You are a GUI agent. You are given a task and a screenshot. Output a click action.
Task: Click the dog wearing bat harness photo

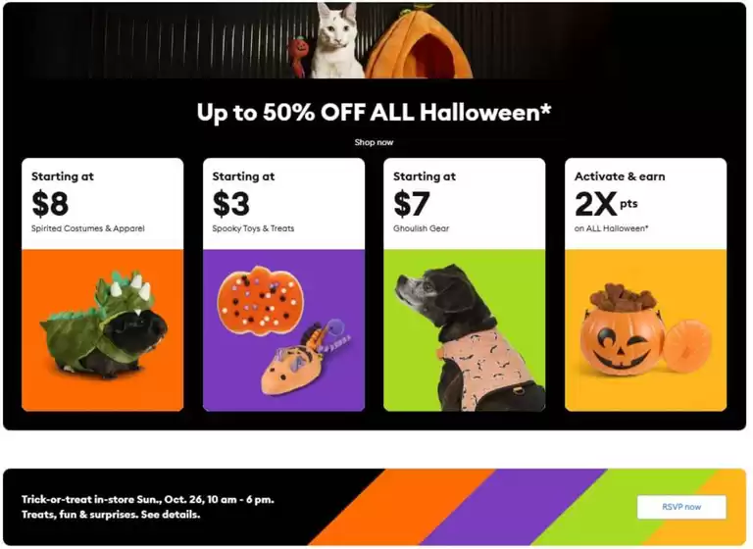tap(464, 333)
